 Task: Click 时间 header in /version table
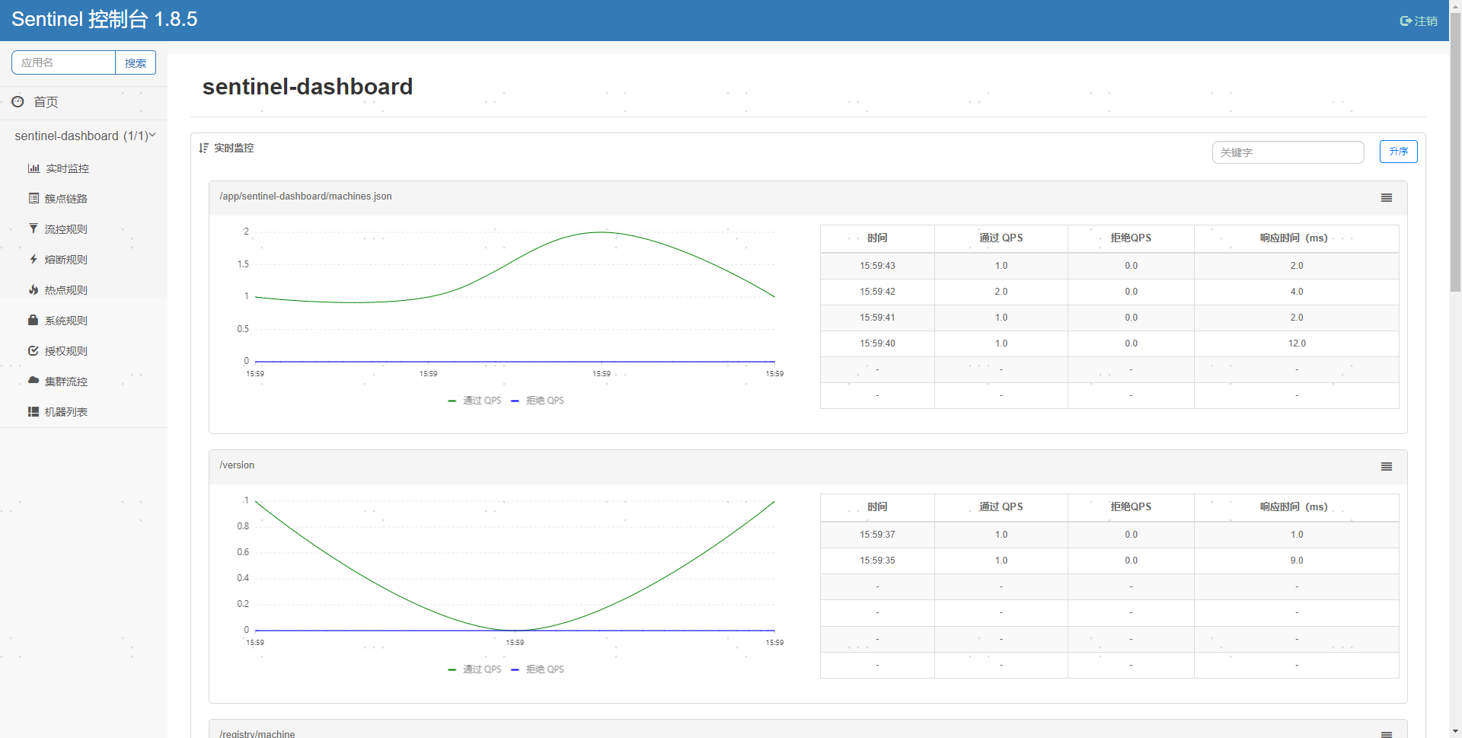(x=877, y=507)
